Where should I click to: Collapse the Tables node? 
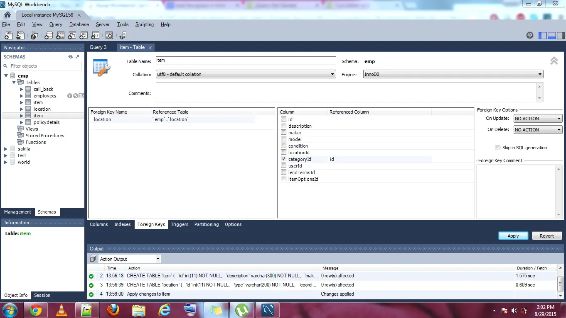(x=14, y=83)
